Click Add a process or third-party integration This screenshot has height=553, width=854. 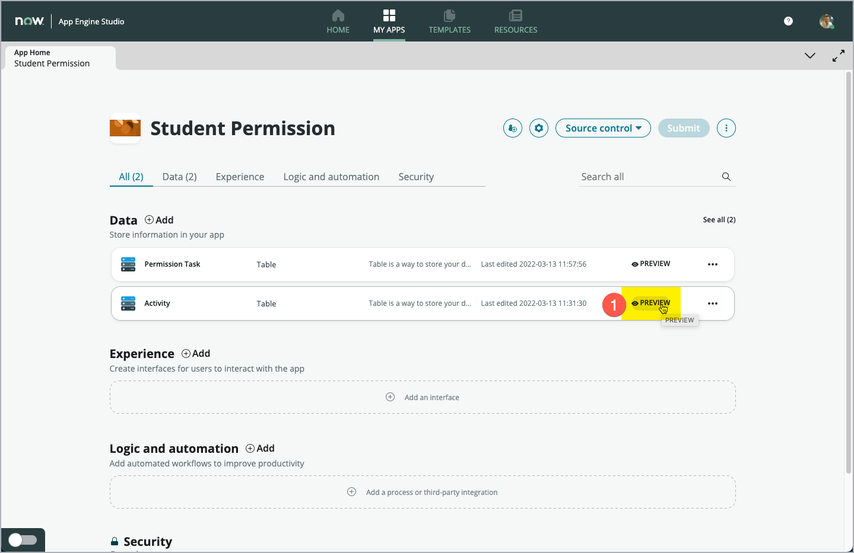(x=423, y=492)
